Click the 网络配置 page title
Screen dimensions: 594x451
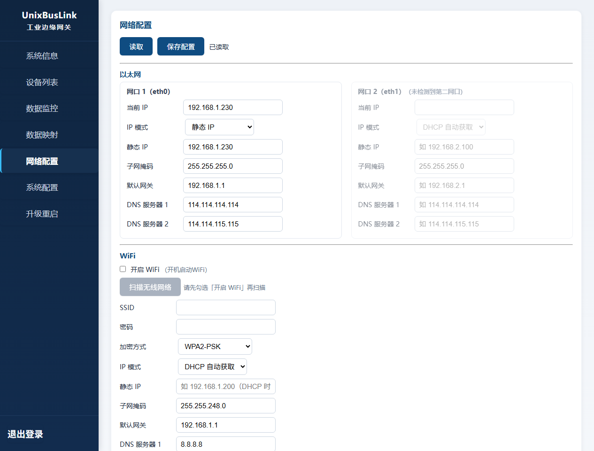136,25
